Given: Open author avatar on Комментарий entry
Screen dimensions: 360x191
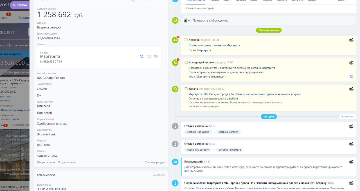Looking at the screenshot, I should (x=351, y=162).
